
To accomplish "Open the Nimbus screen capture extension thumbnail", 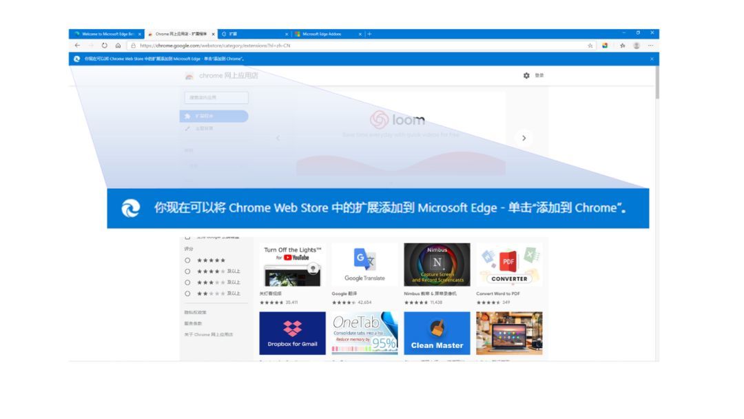I will (x=437, y=265).
